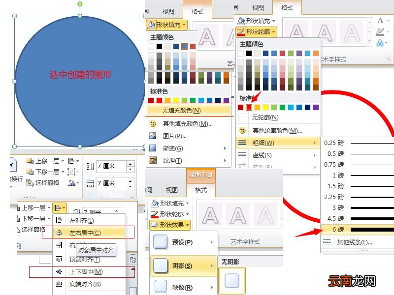
Task: Click 形状轮廓 button above 形状效果
Action: pyautogui.click(x=170, y=214)
